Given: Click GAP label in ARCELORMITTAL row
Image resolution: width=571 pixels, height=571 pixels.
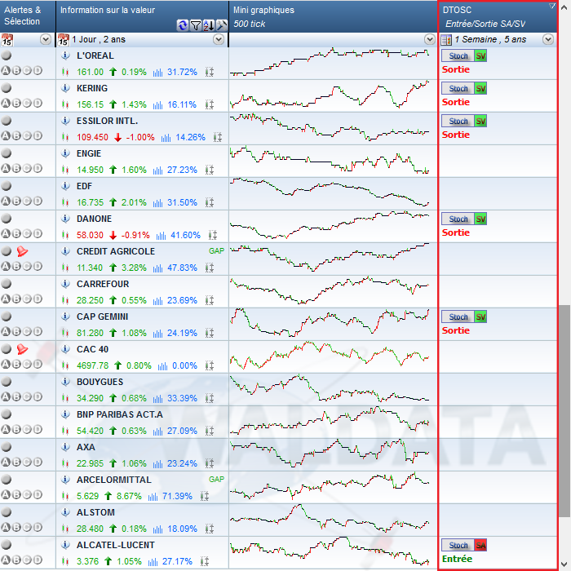Looking at the screenshot, I should [216, 480].
